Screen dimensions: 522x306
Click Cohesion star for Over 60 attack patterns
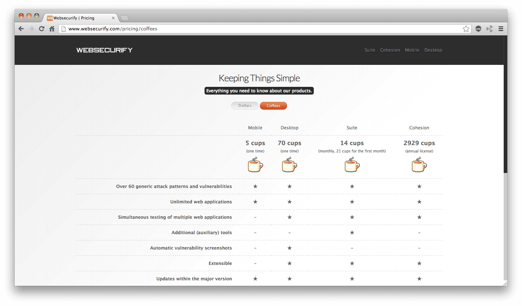419,187
